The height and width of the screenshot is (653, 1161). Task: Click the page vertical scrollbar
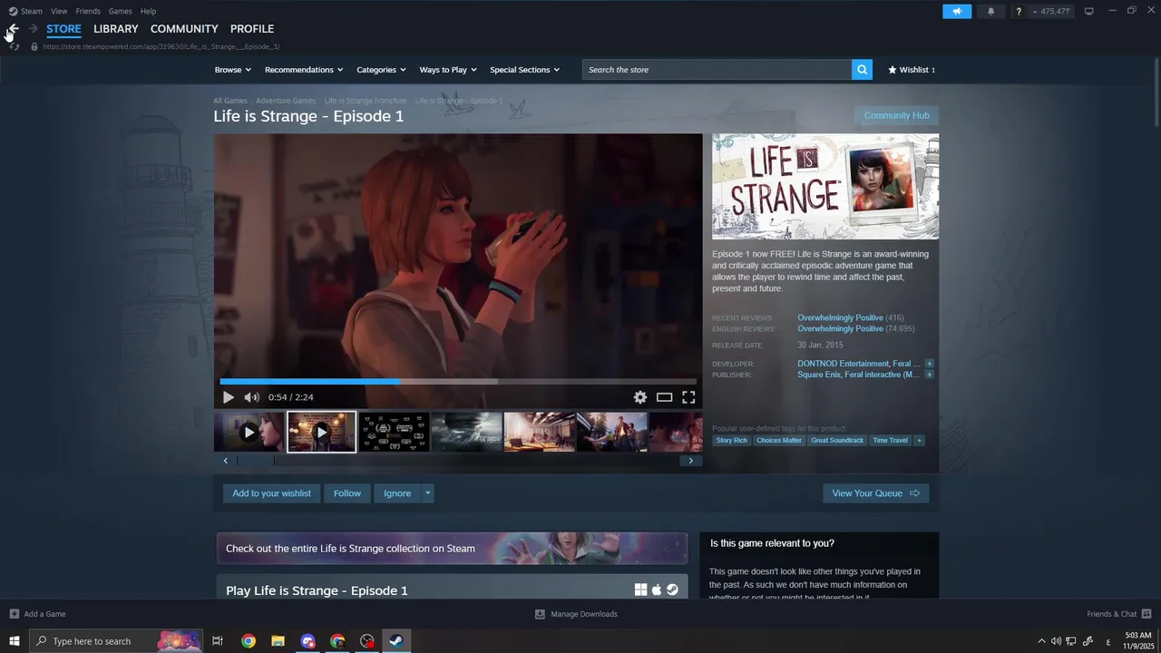[x=1156, y=91]
